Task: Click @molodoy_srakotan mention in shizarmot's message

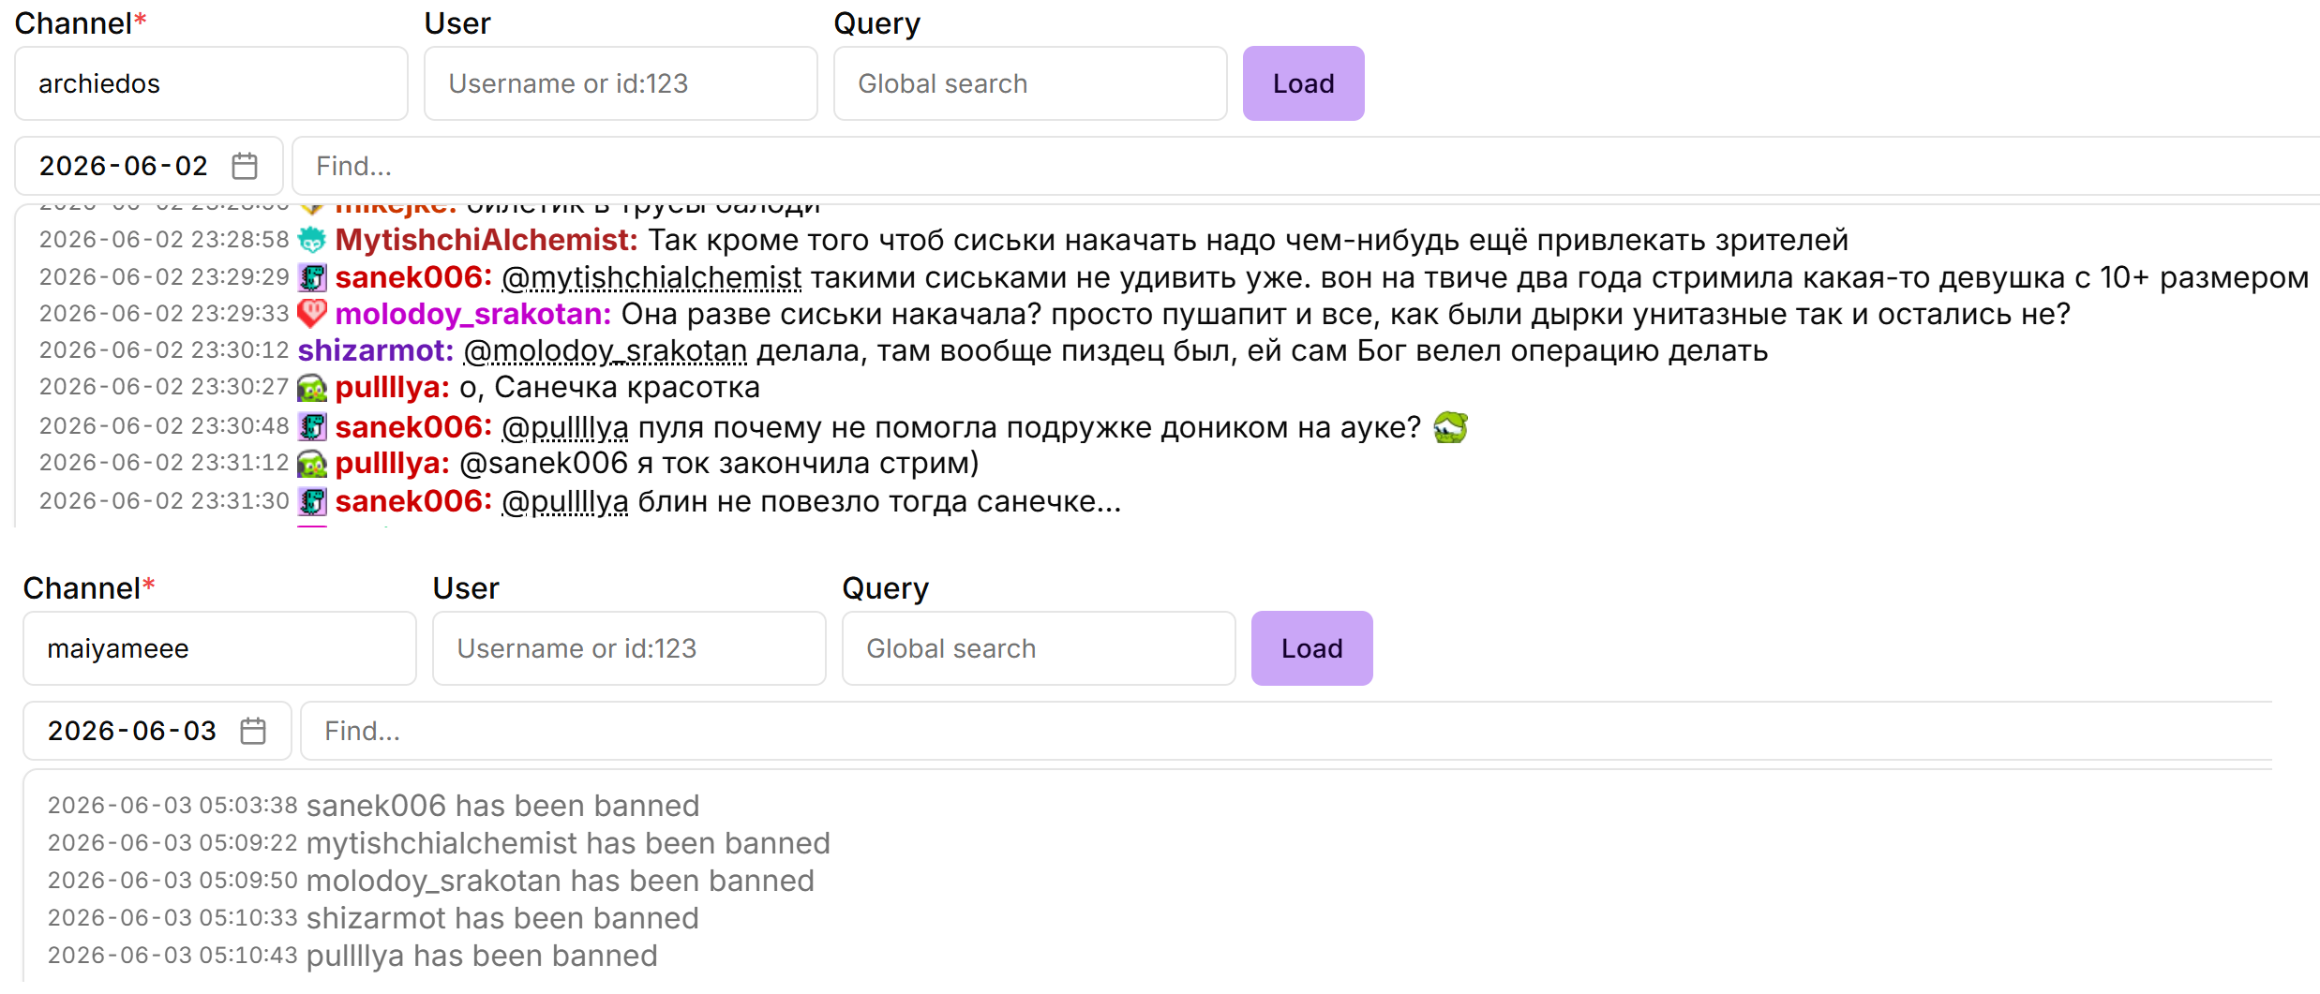Action: [606, 350]
